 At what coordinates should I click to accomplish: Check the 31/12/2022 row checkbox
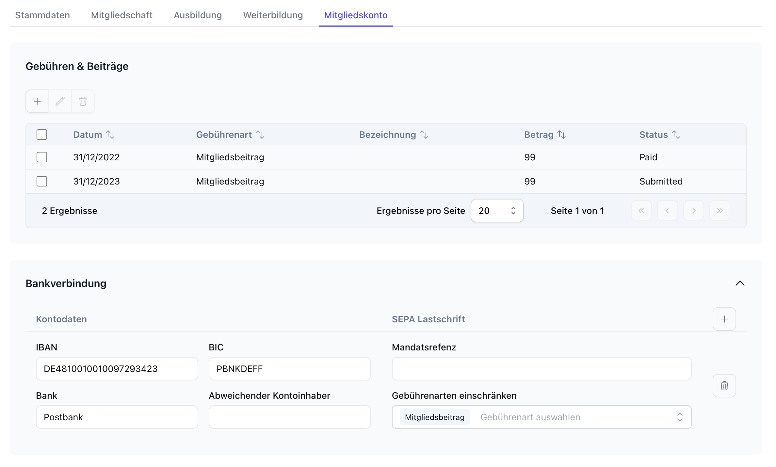42,157
